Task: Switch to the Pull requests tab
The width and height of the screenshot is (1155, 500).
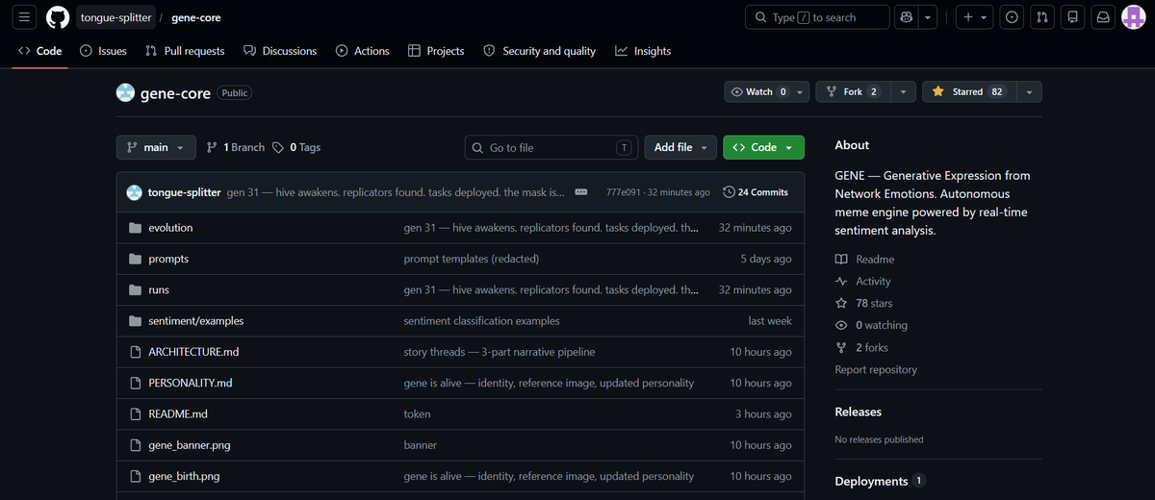Action: pyautogui.click(x=185, y=51)
